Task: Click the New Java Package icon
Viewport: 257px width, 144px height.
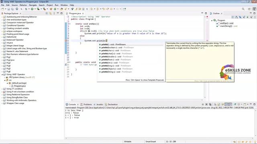Action: pos(51,9)
